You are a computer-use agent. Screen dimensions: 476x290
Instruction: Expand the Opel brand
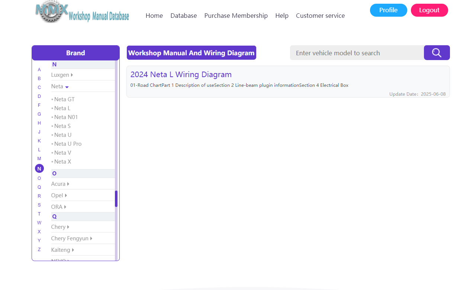tap(59, 195)
